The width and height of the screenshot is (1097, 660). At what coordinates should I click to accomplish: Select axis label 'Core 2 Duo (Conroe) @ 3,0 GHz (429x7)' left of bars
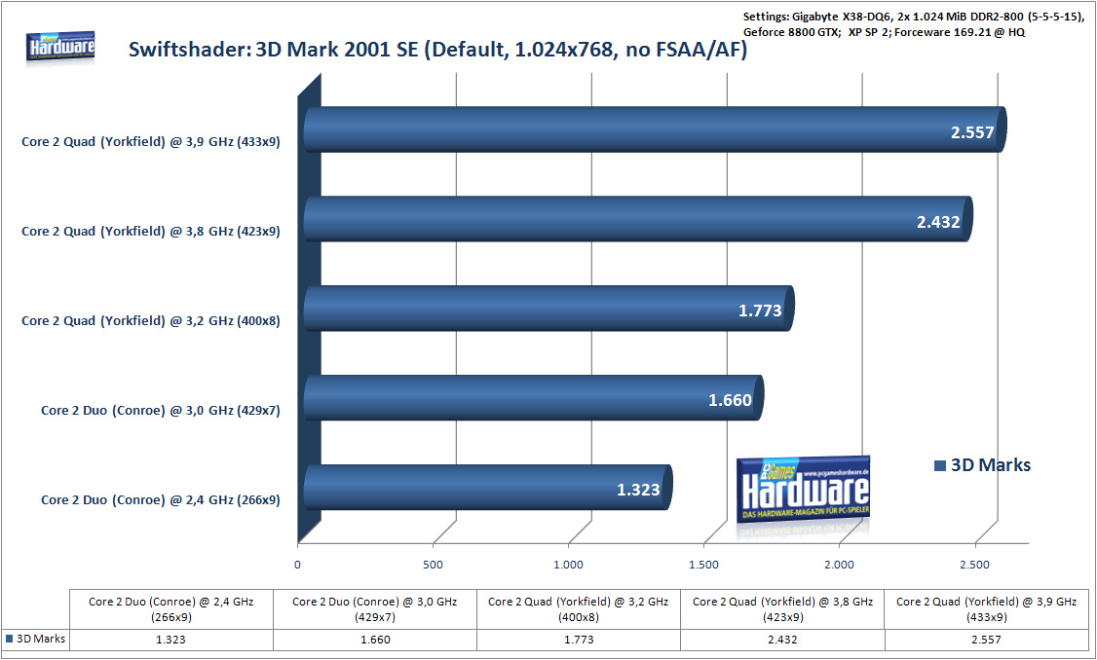160,411
